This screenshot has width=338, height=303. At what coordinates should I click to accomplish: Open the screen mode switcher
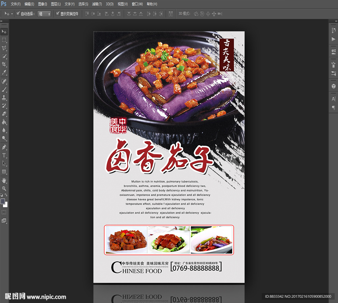4,221
